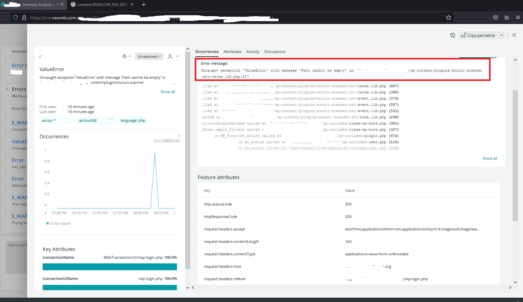Click left panel scrollbar up arrow

coord(188,49)
